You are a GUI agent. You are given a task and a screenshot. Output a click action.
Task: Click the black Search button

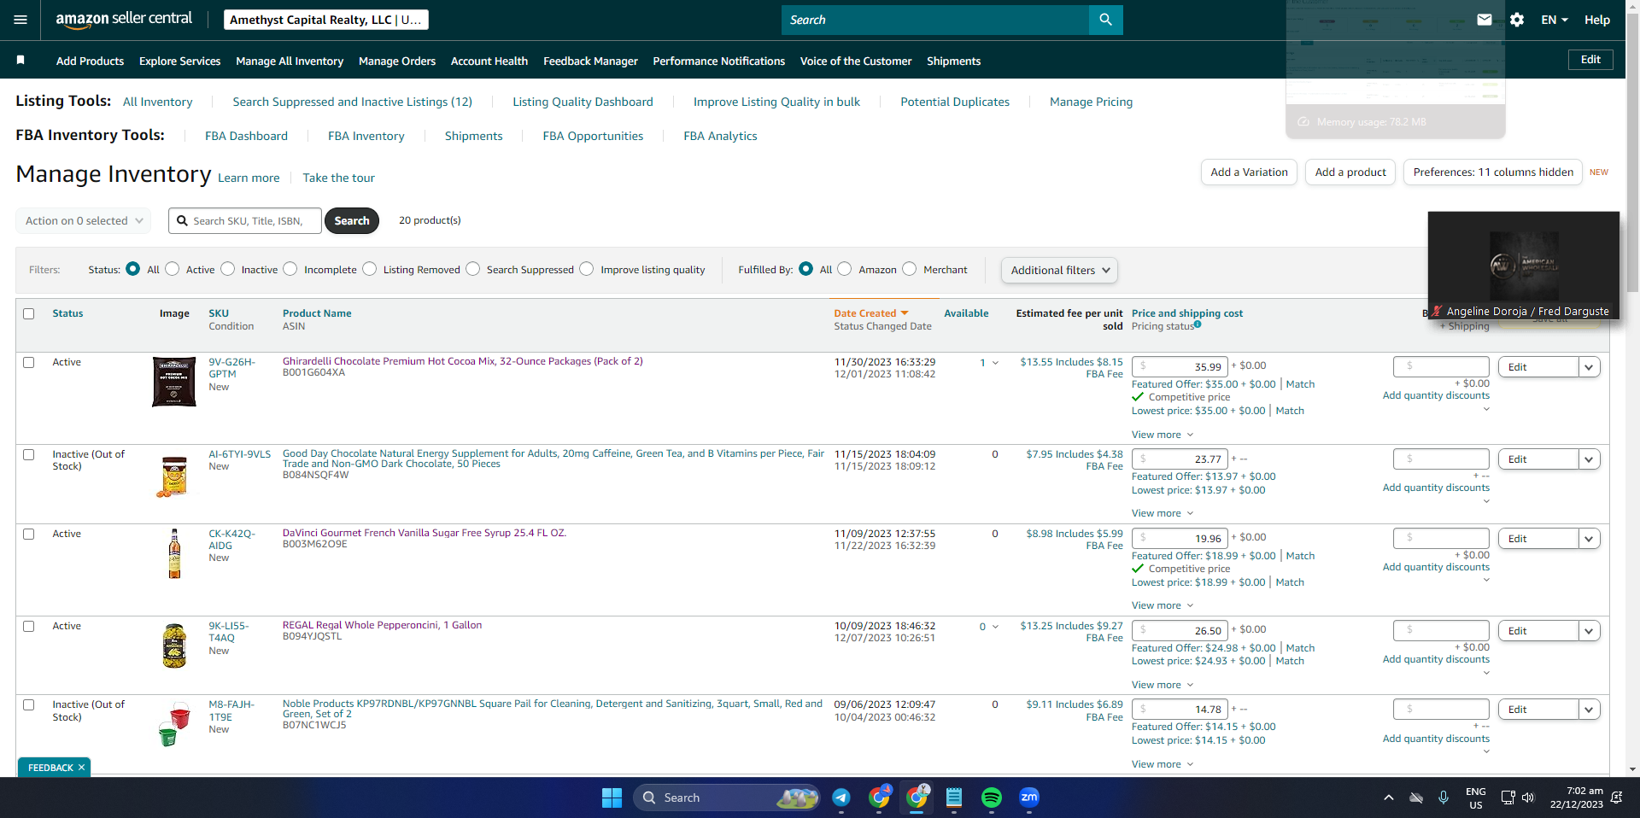(x=352, y=220)
